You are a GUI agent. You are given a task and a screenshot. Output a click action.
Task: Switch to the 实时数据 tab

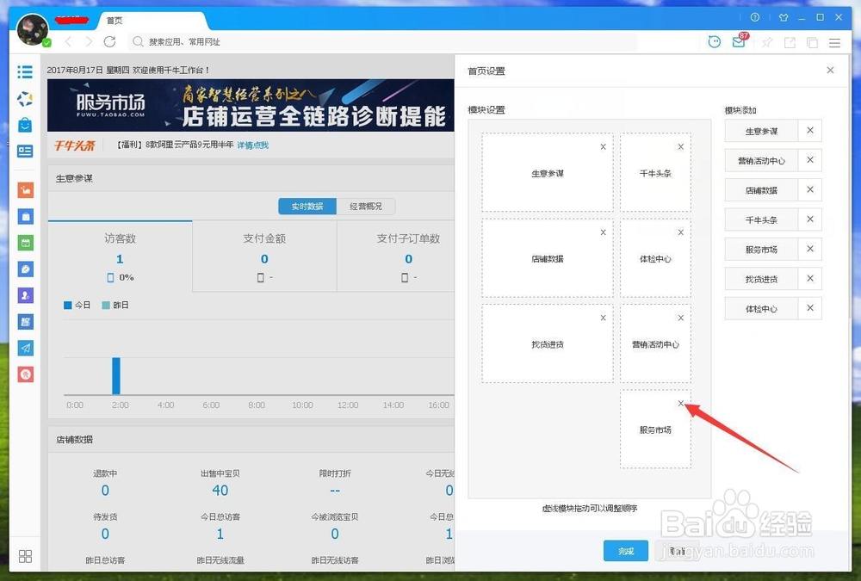(307, 207)
